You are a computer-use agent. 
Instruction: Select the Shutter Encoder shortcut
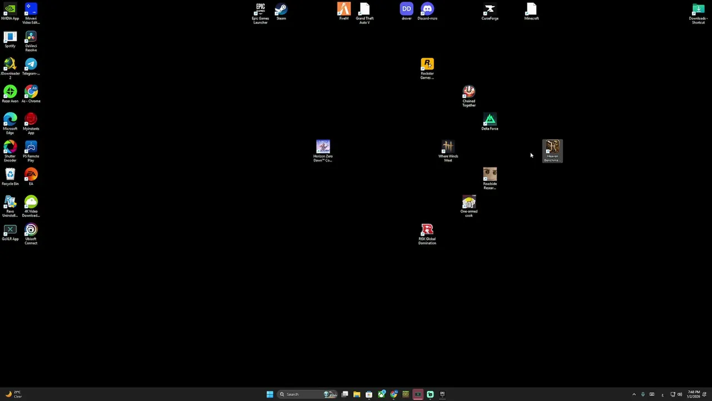point(10,151)
